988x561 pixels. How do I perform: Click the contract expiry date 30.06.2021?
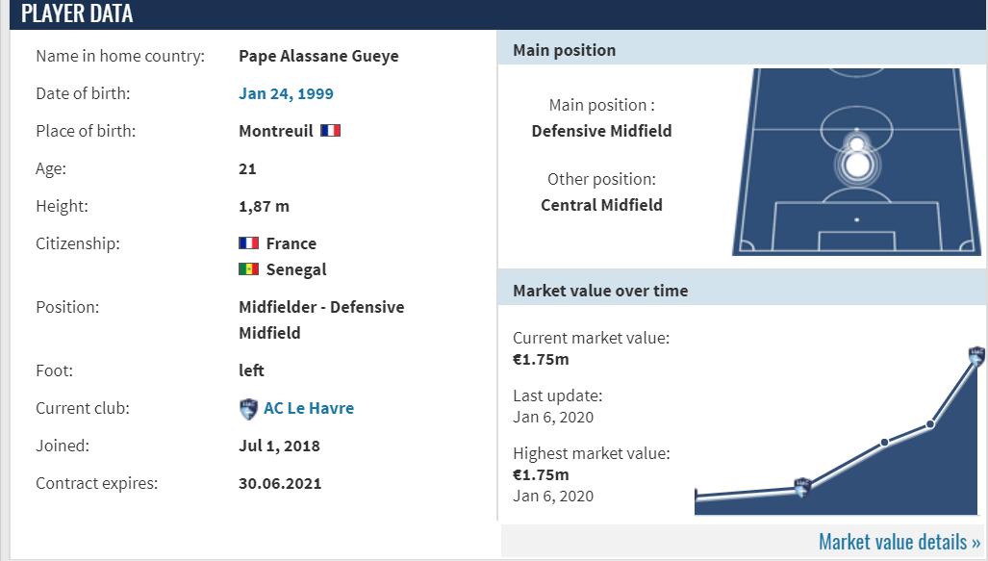[280, 483]
